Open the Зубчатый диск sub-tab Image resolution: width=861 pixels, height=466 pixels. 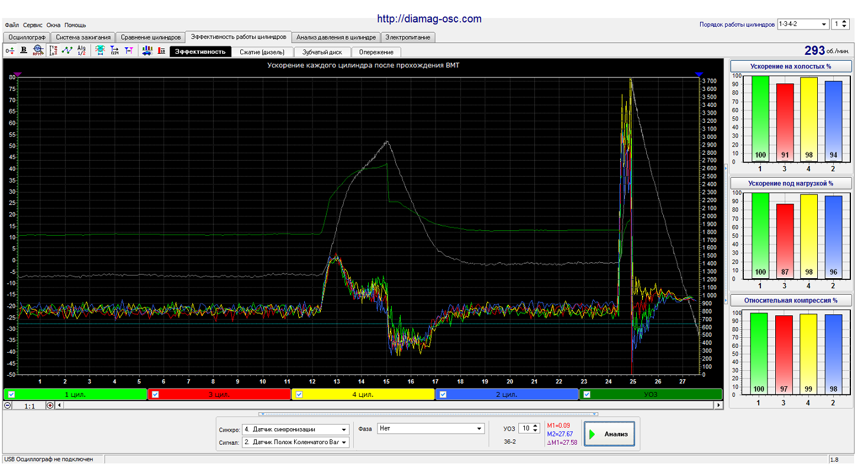click(x=323, y=52)
